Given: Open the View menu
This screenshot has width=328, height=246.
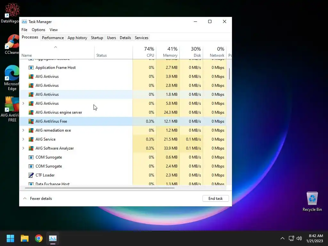Looking at the screenshot, I should tap(53, 30).
